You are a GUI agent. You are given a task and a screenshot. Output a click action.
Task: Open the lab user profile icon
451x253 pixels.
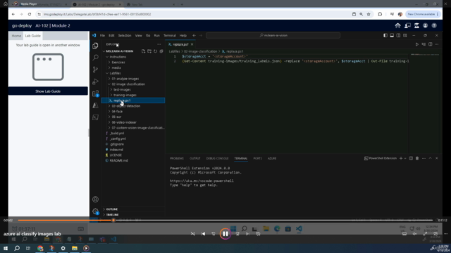(x=426, y=25)
